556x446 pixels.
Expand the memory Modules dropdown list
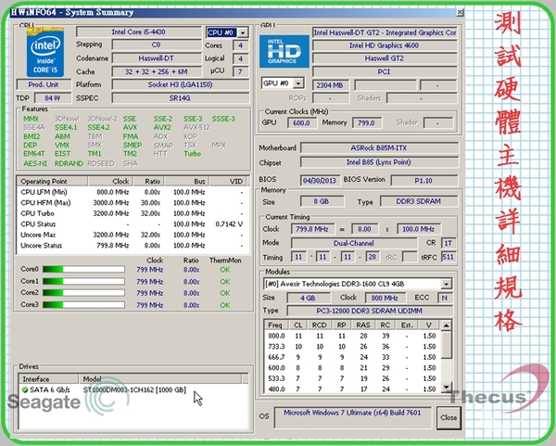coord(447,284)
